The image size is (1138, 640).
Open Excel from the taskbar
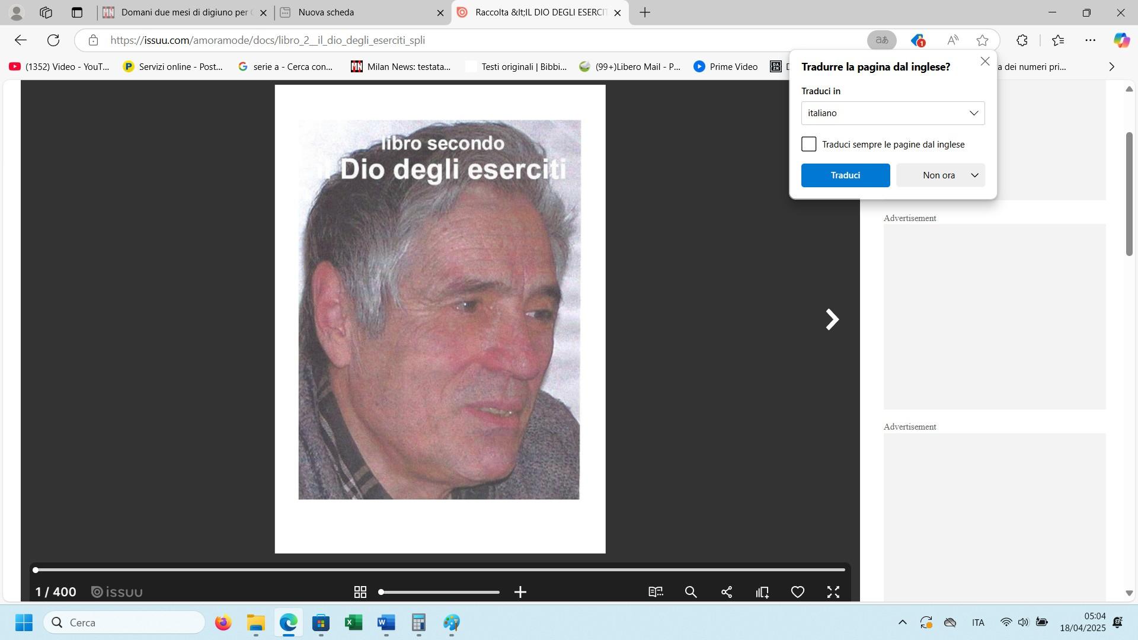[x=354, y=623]
